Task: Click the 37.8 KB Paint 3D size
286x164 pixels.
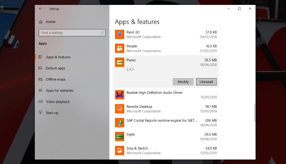Action: [211, 32]
